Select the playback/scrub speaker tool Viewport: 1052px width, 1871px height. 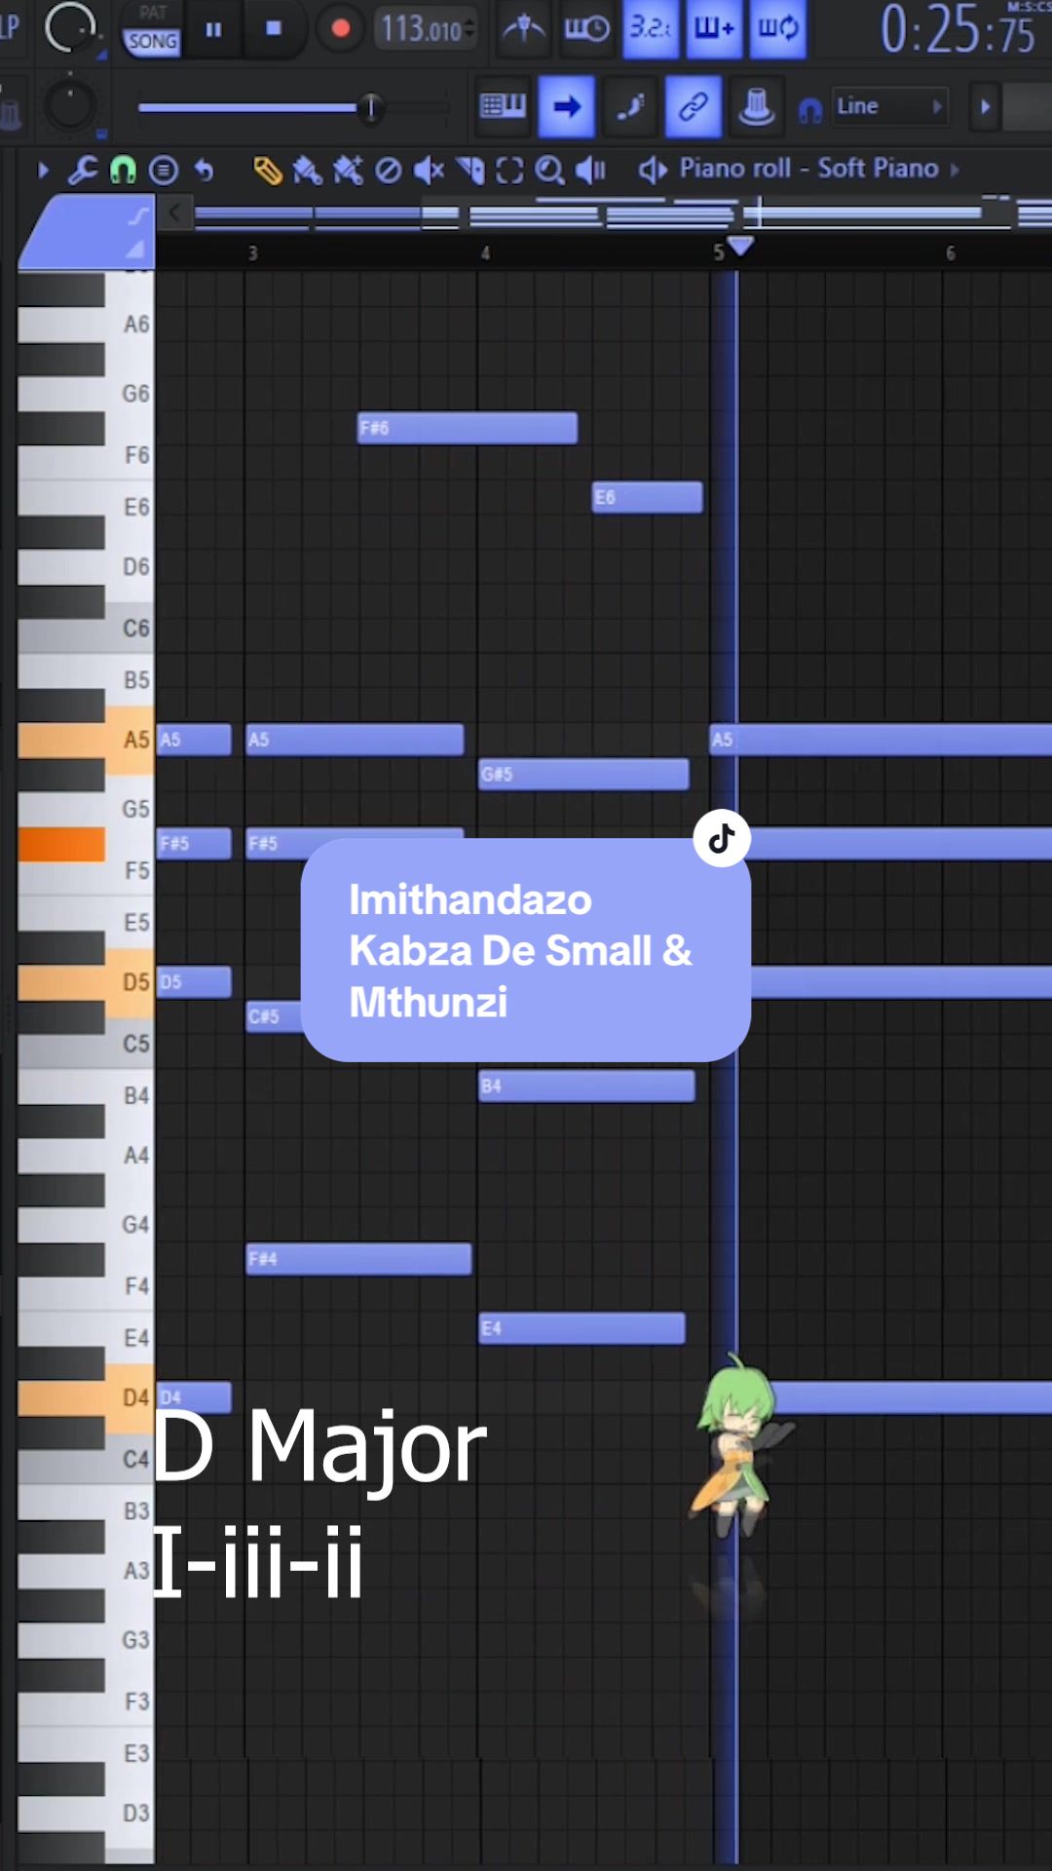point(591,171)
